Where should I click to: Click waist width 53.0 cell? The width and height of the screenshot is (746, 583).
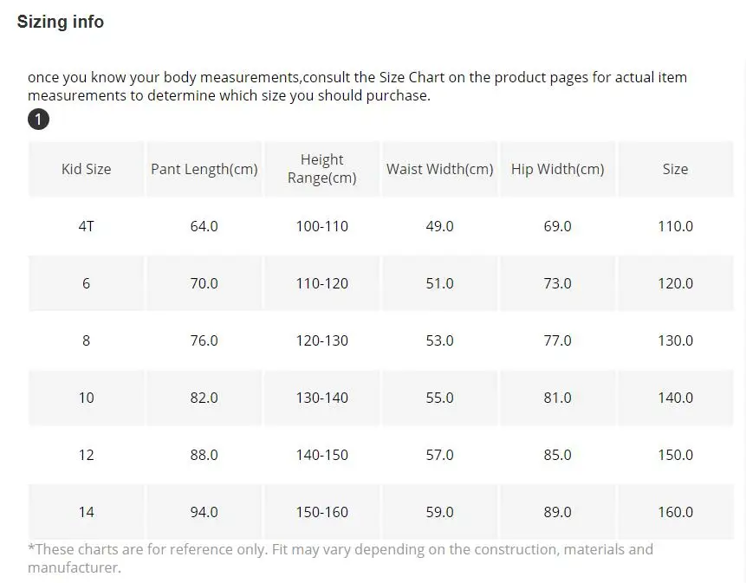[x=440, y=340]
